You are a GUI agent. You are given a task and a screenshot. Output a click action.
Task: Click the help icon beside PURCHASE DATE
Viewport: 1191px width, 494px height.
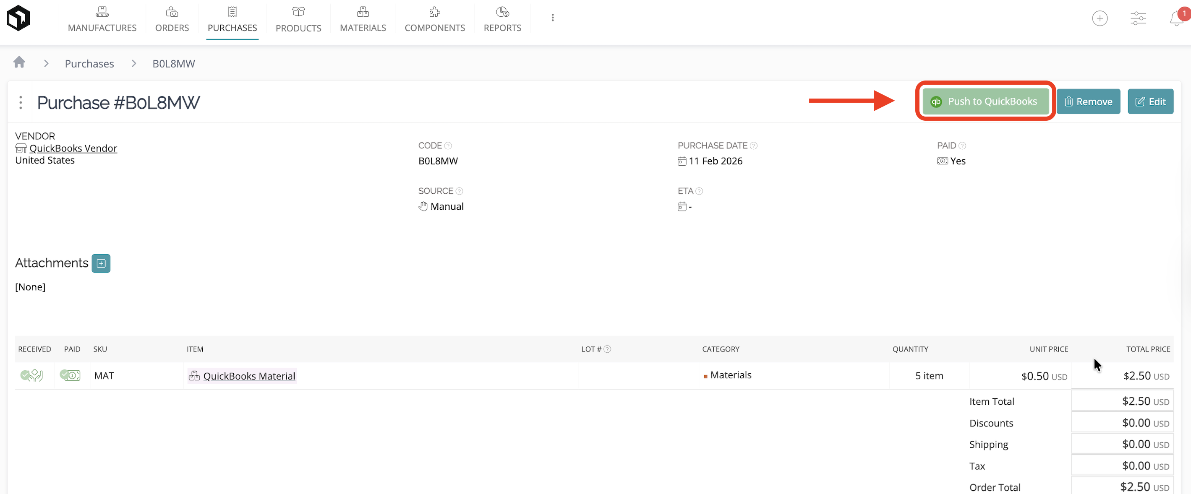point(753,146)
